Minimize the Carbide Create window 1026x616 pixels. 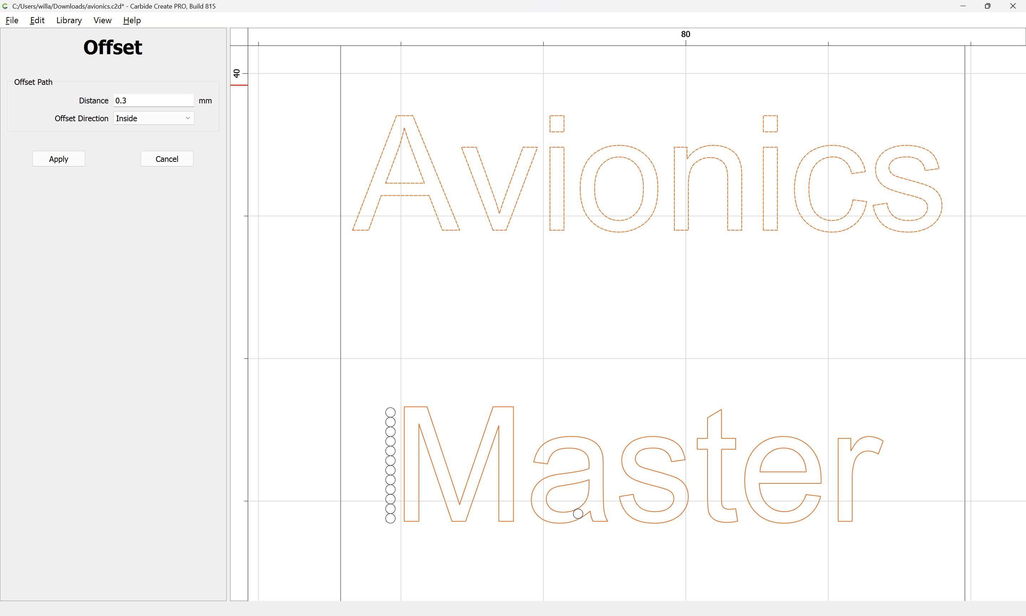tap(963, 6)
